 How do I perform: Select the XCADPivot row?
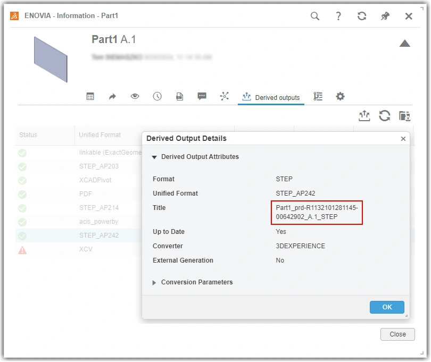(x=79, y=180)
